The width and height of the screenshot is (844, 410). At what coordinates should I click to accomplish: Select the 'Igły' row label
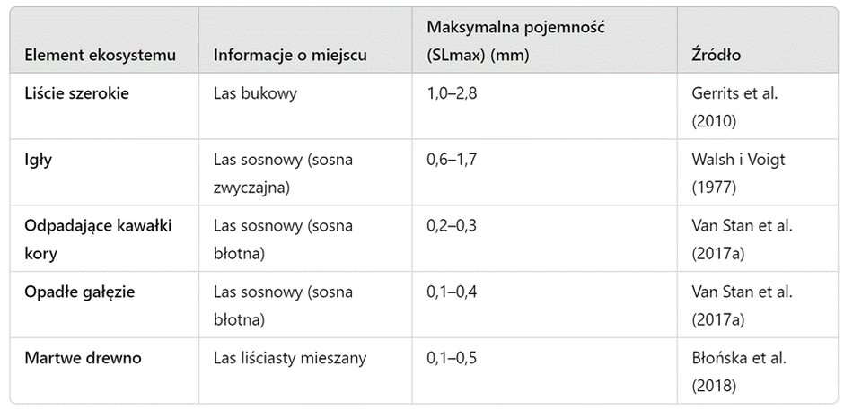click(x=39, y=160)
